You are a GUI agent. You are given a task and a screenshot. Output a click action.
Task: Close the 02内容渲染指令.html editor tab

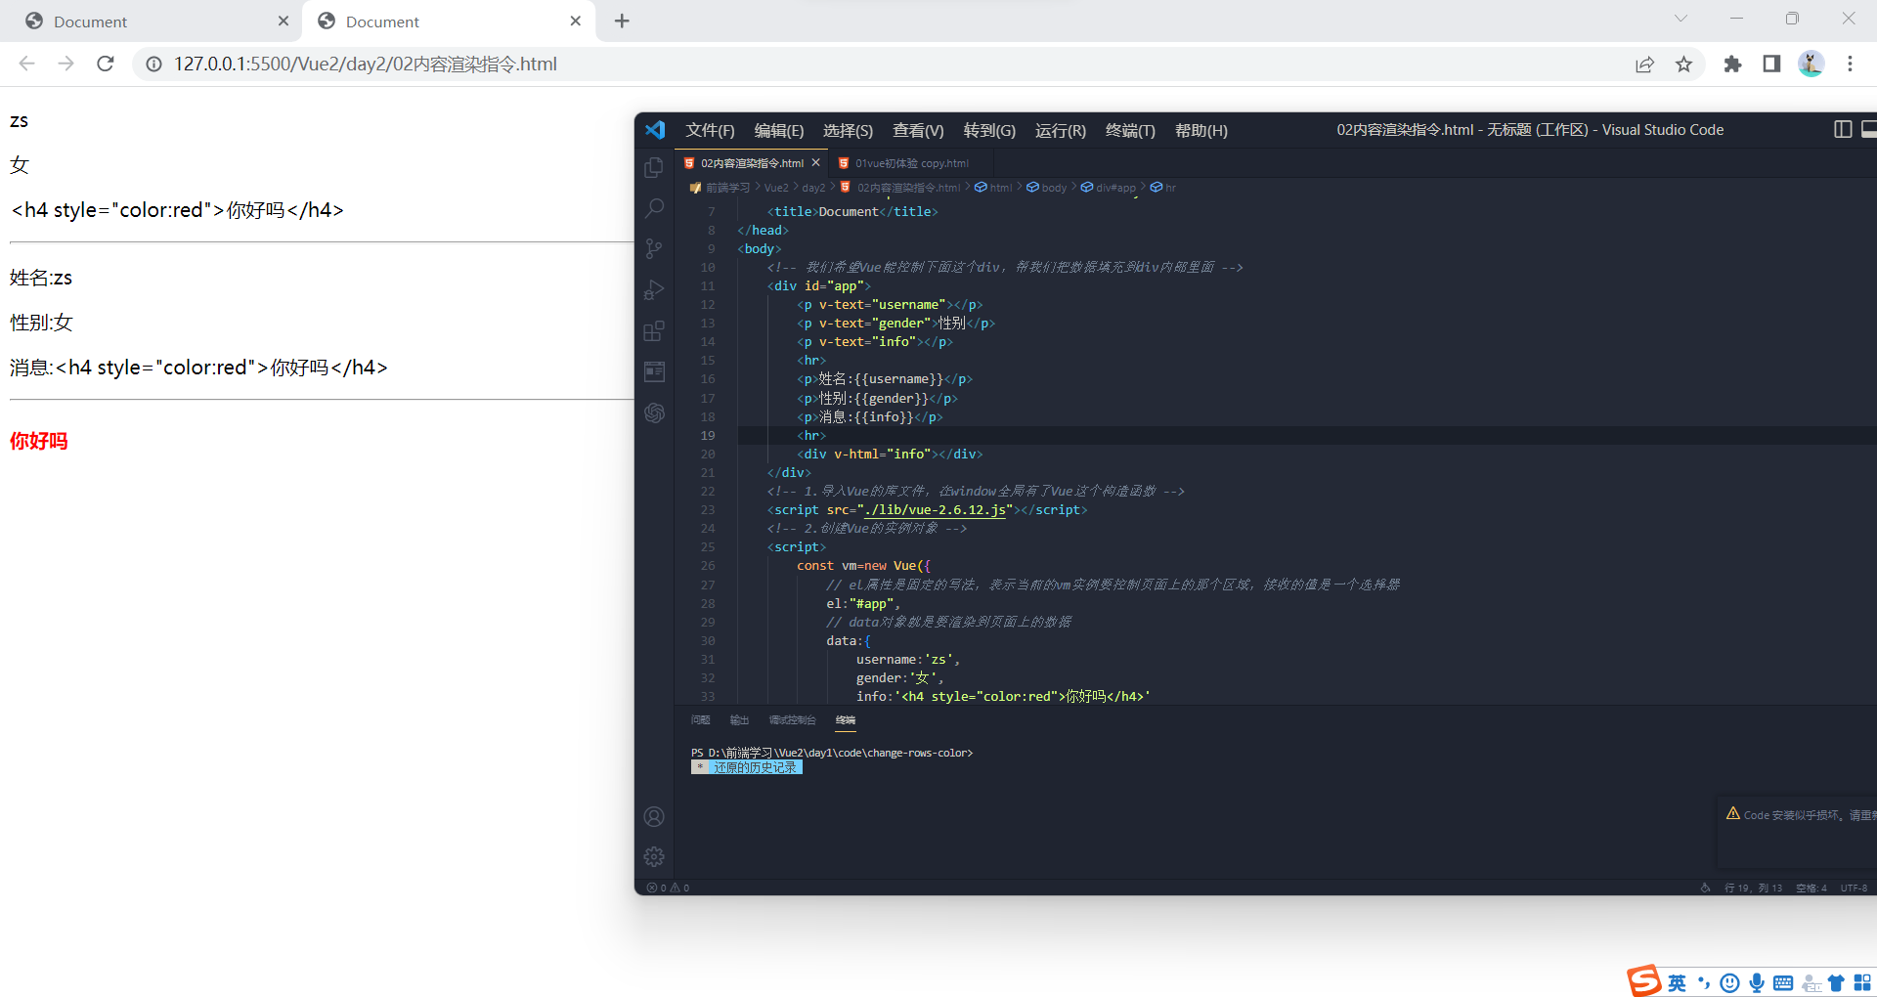click(815, 163)
